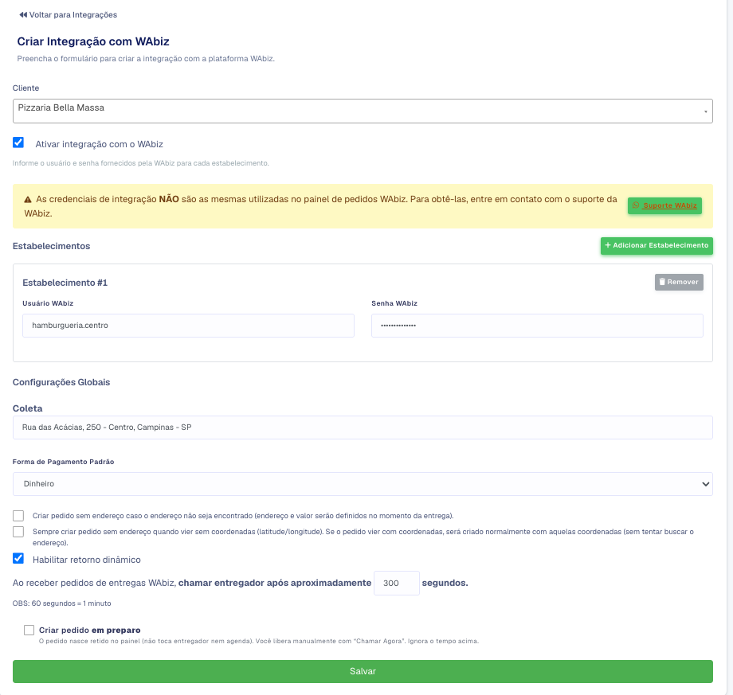Image resolution: width=733 pixels, height=695 pixels.
Task: Open the Cliente dropdown showing Pizzaria Bella Massa
Action: (x=363, y=111)
